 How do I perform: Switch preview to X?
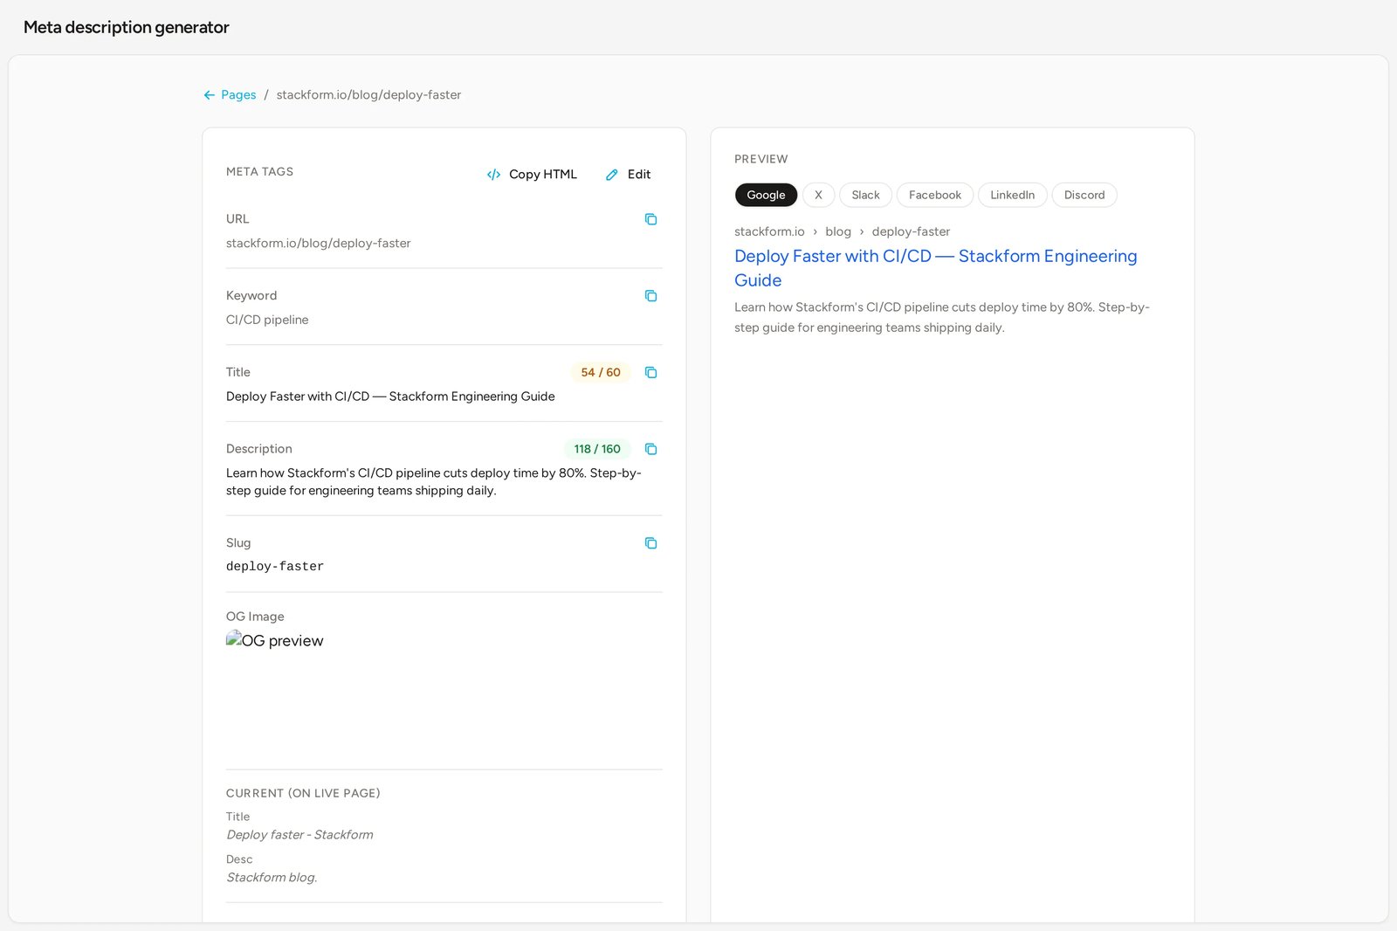[x=818, y=195]
